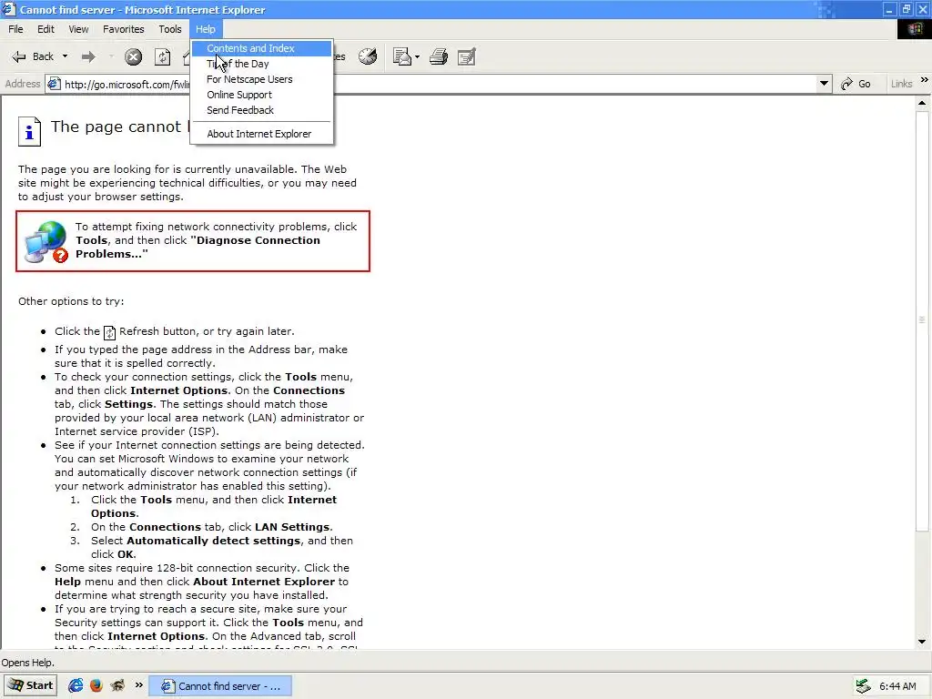This screenshot has height=699, width=932.
Task: Click the vertical scrollbar up arrow
Action: tap(922, 103)
